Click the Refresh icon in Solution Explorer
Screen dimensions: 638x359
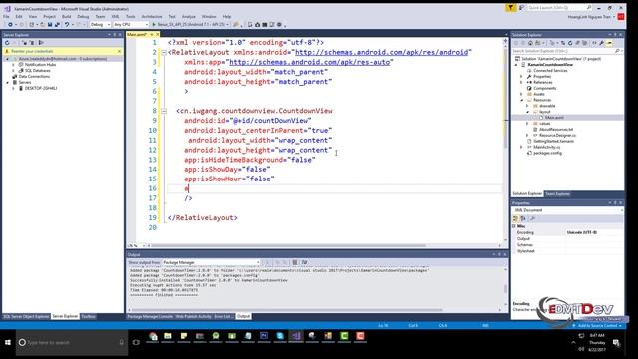570,43
